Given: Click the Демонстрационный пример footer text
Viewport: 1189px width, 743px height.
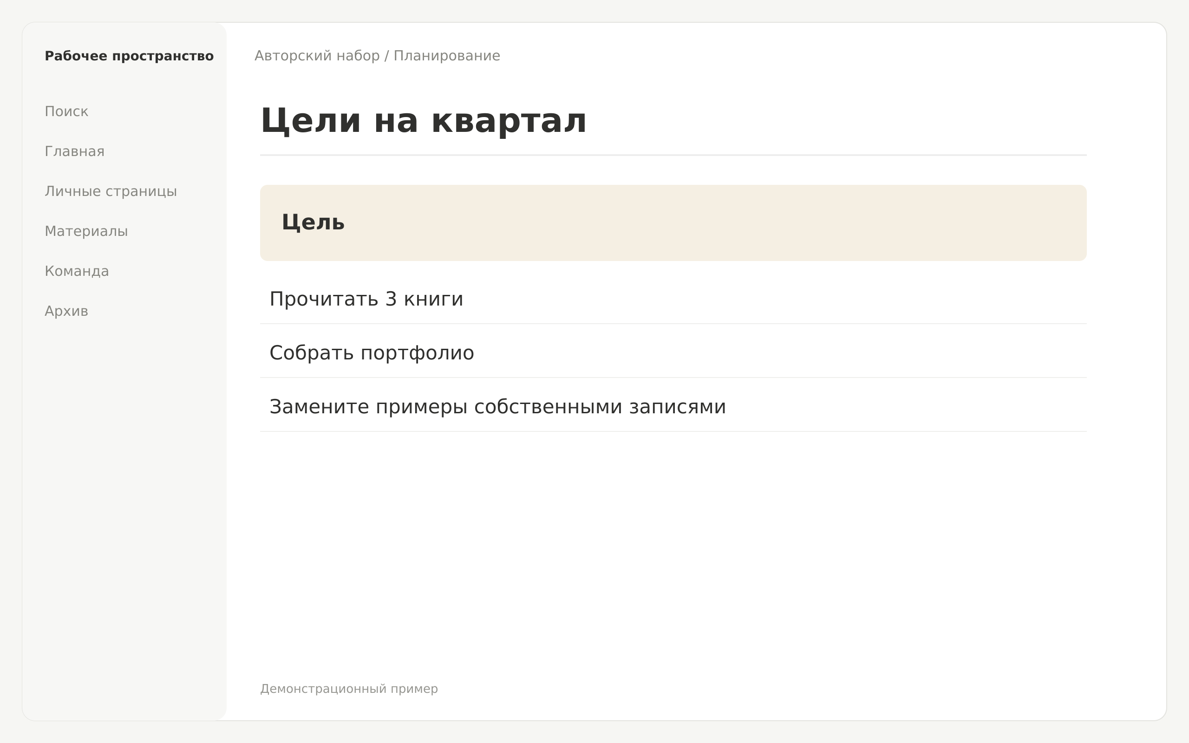Looking at the screenshot, I should point(349,689).
